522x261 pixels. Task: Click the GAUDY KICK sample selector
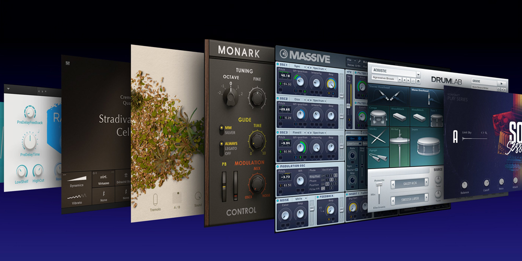point(409,183)
